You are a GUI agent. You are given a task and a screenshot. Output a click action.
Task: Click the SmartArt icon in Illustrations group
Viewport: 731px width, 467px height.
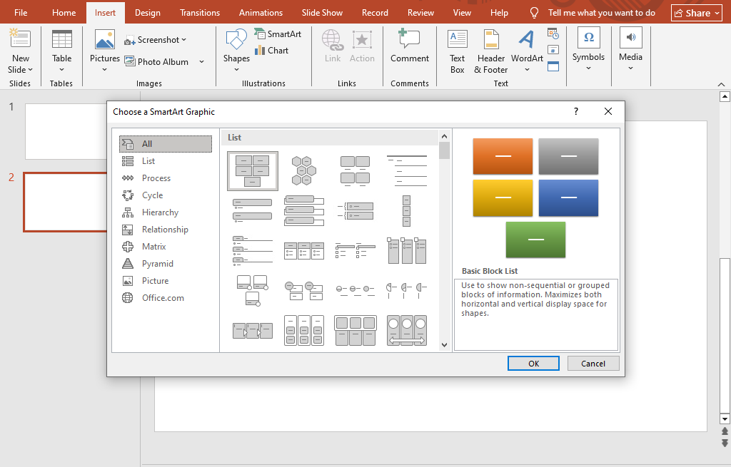pyautogui.click(x=260, y=34)
